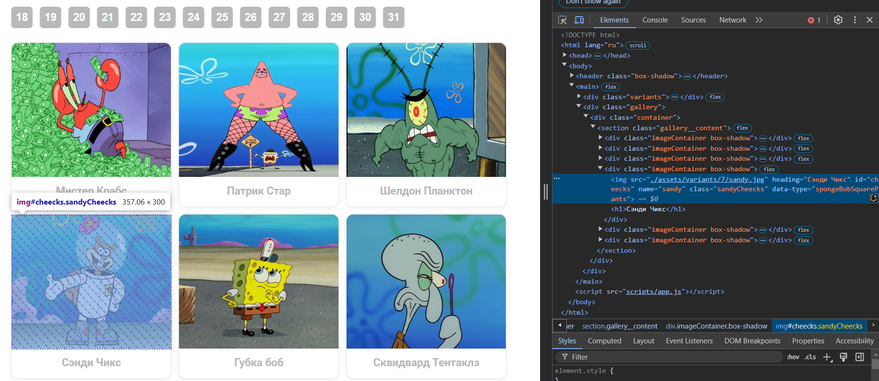Collapse the body node triangle
Screen dimensions: 879x381
(565, 65)
